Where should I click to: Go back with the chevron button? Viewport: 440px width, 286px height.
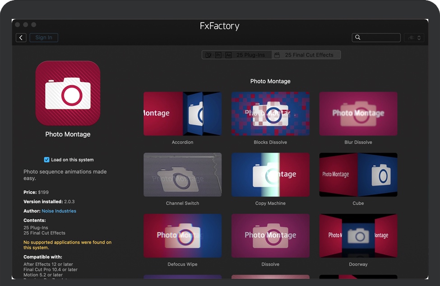(x=21, y=37)
